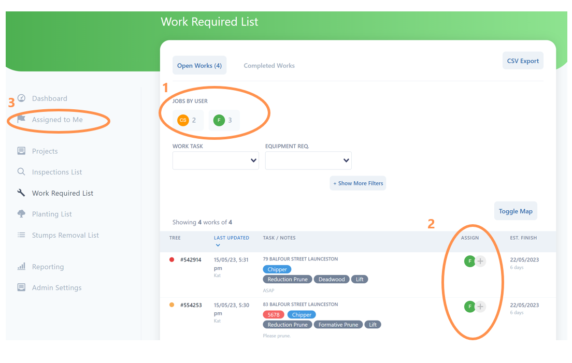Expand filters with Show More Filters
This screenshot has width=572, height=363.
coord(357,183)
